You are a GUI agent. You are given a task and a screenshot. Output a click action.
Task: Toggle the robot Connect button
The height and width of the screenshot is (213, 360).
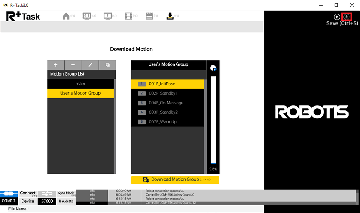click(x=10, y=193)
